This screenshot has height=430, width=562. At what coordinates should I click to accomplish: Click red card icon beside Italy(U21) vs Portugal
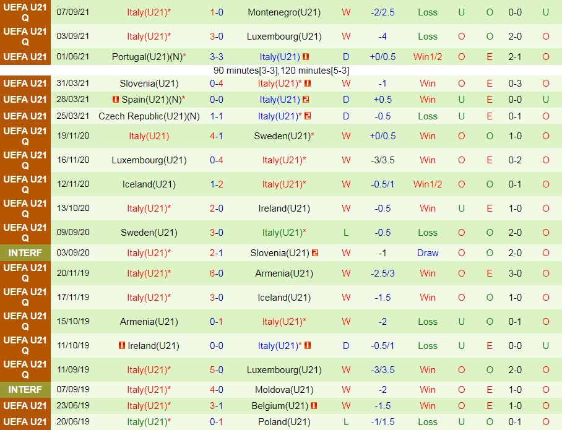tap(306, 57)
